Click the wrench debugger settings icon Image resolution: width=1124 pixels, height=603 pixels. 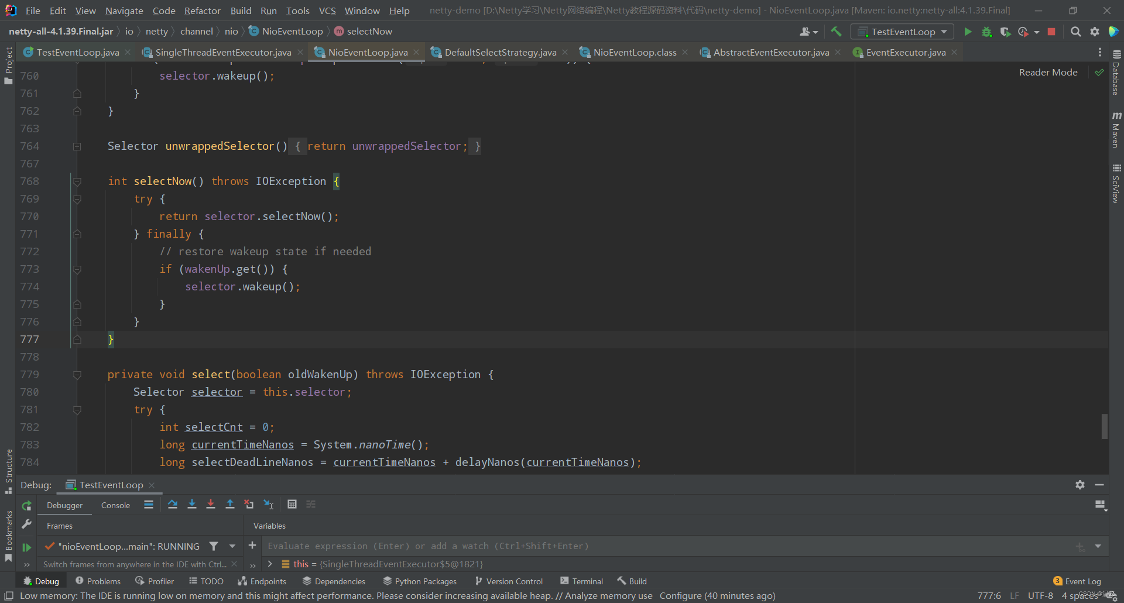pos(26,525)
